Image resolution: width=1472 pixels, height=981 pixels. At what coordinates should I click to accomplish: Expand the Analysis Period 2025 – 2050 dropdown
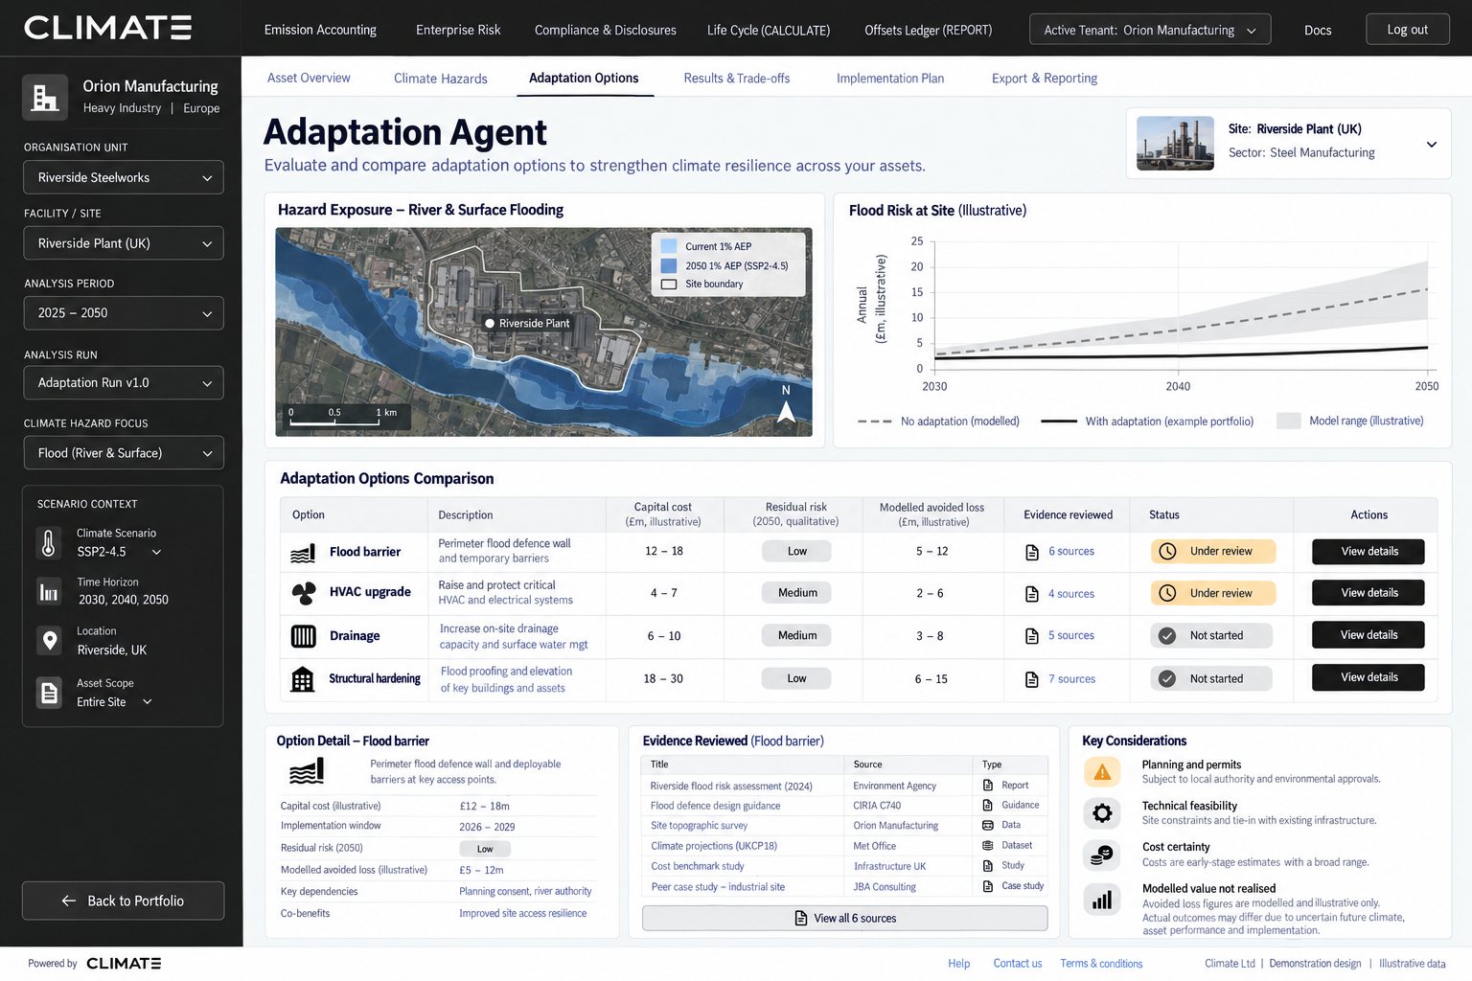(x=124, y=313)
